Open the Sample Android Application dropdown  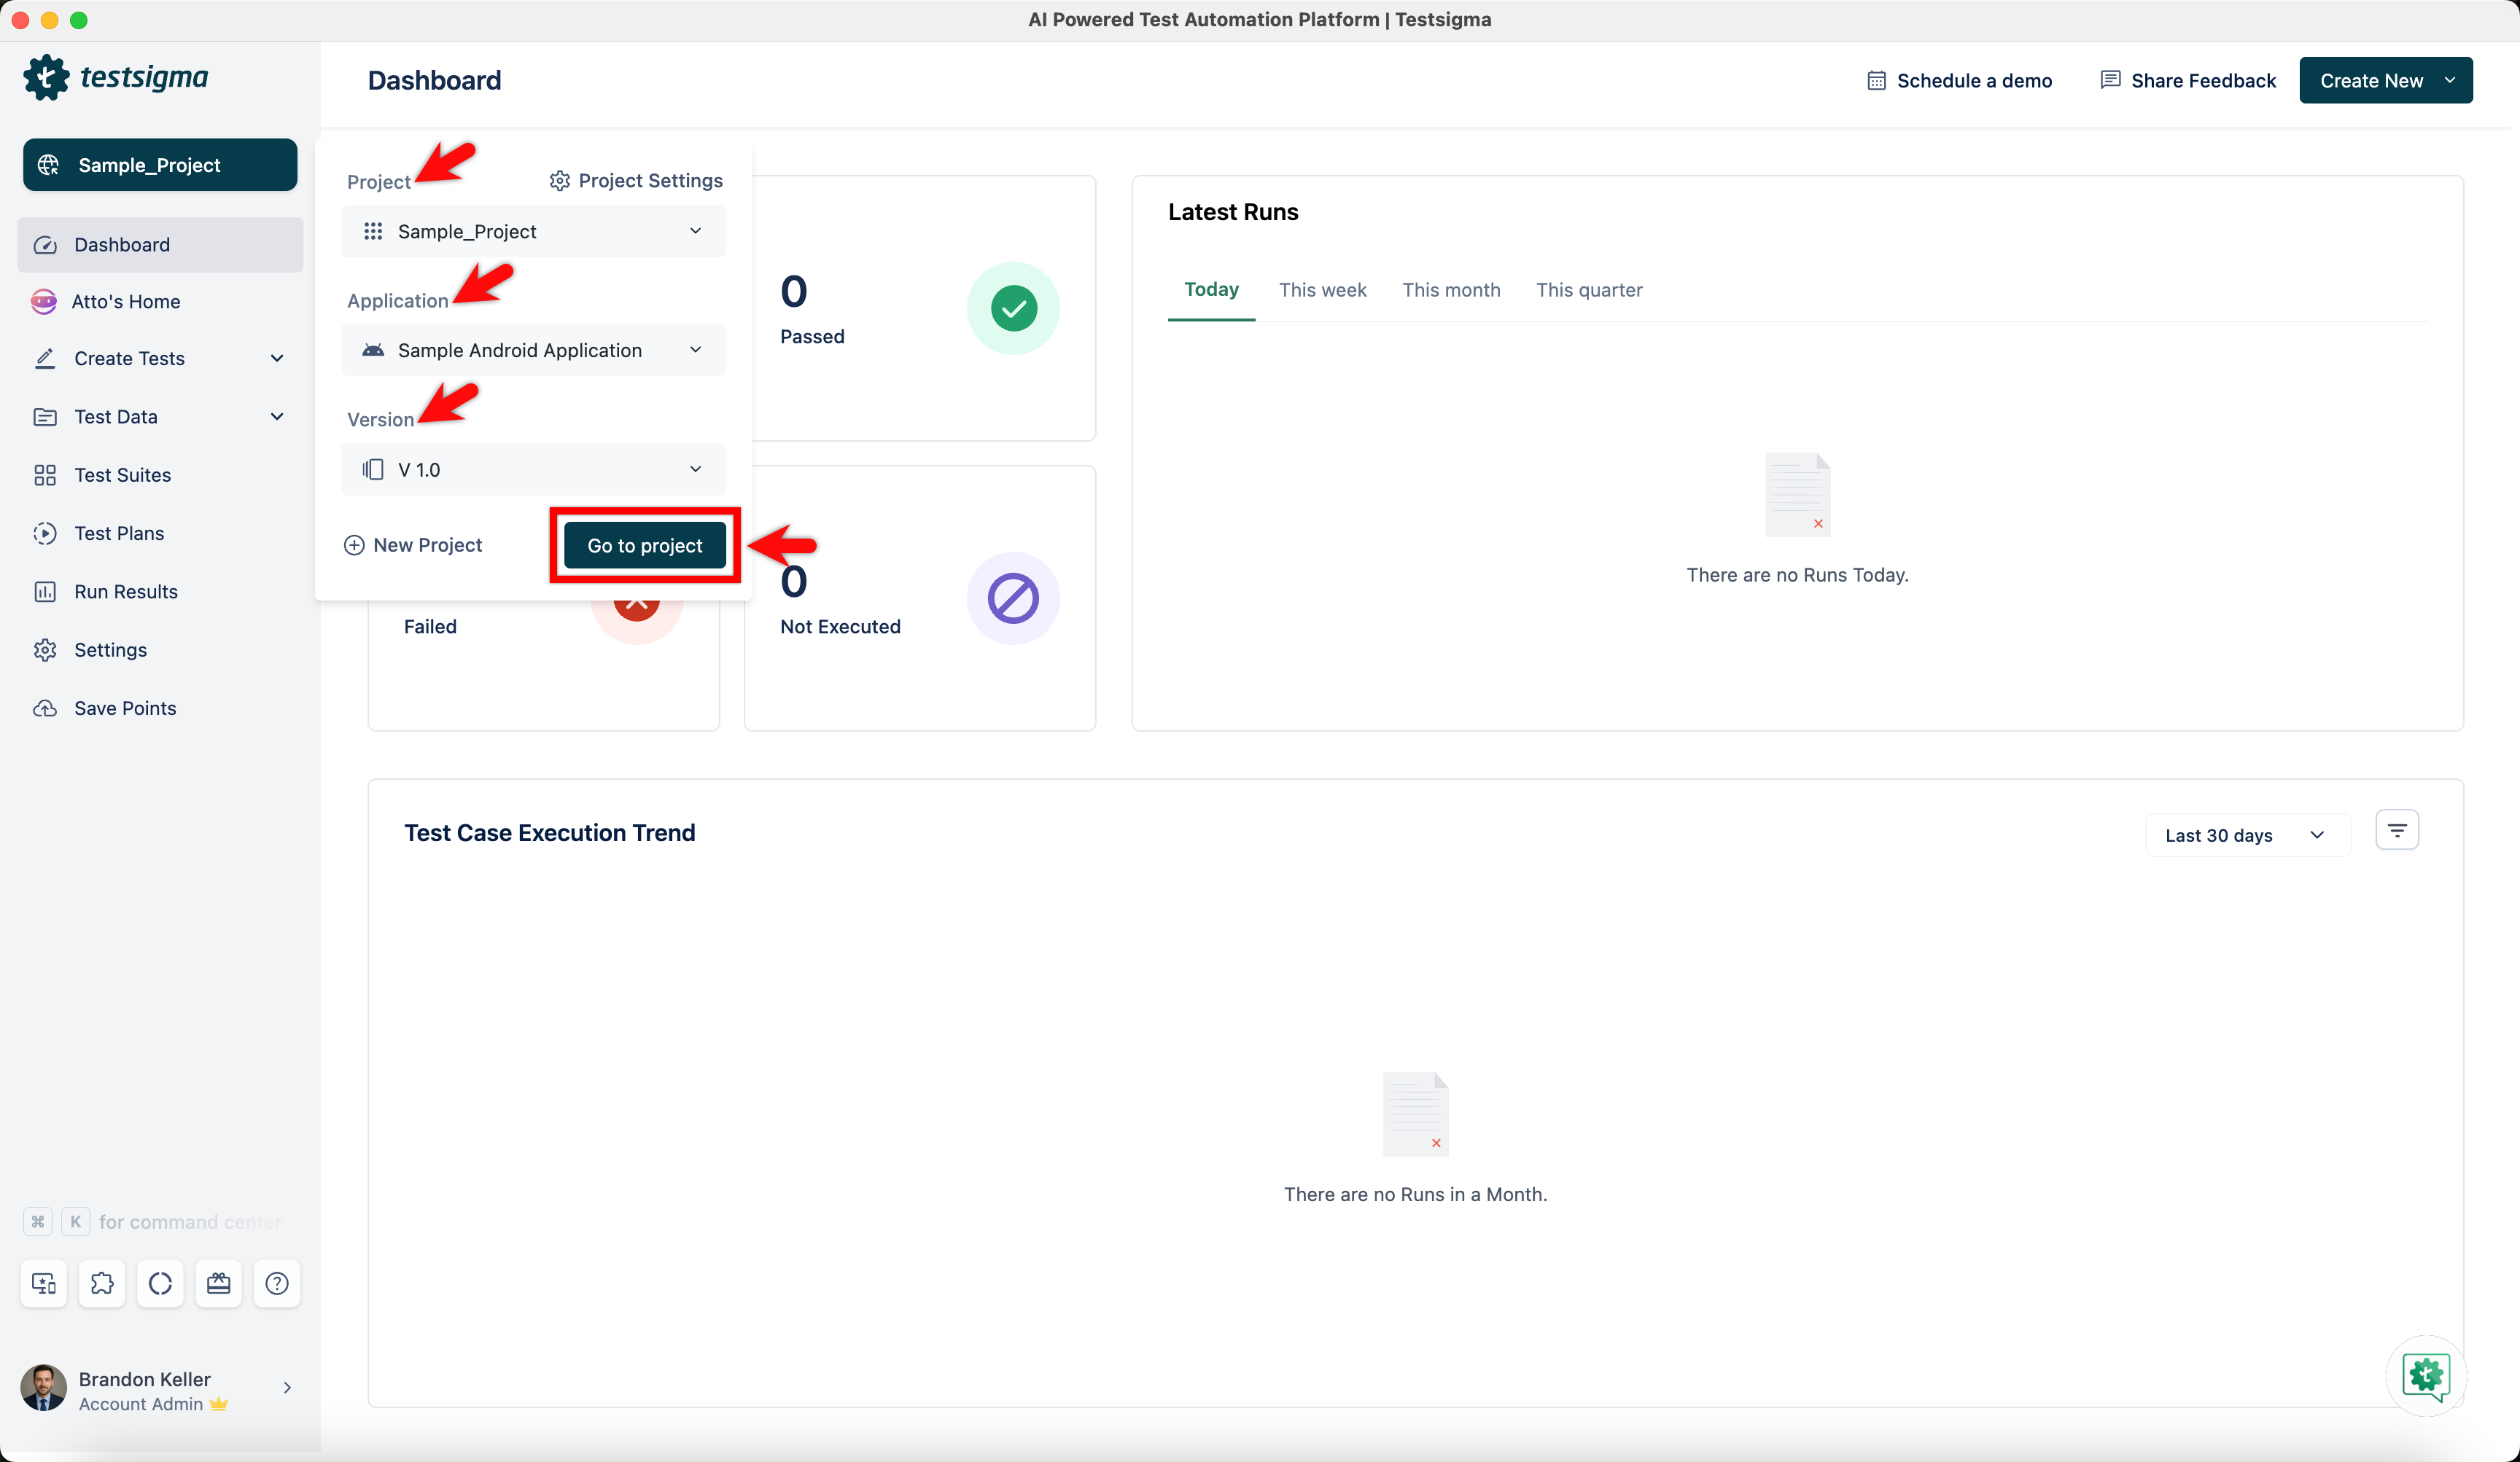pos(533,351)
